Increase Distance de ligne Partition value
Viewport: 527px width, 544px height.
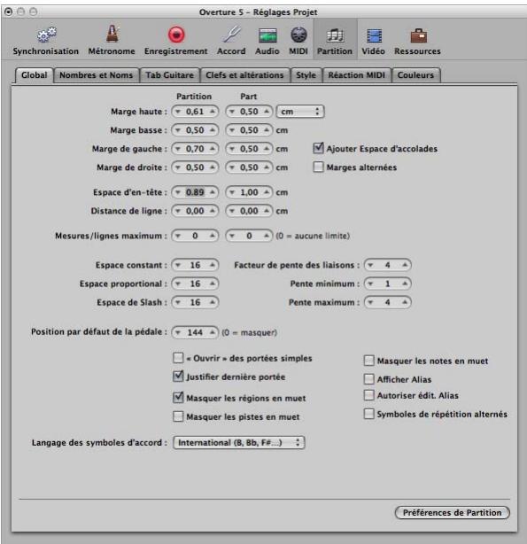click(x=213, y=211)
